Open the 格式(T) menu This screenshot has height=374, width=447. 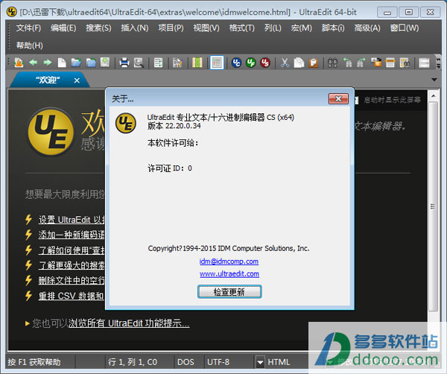point(241,28)
